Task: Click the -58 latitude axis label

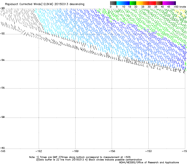Action: tap(2, 117)
